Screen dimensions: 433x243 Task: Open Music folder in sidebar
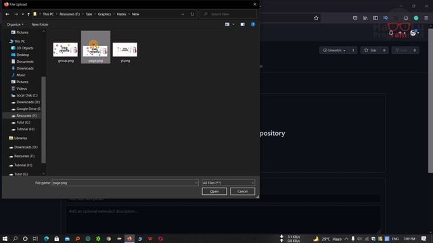21,75
